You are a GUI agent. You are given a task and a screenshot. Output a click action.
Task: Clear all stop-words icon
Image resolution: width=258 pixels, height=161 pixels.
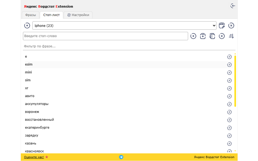pos(222,36)
